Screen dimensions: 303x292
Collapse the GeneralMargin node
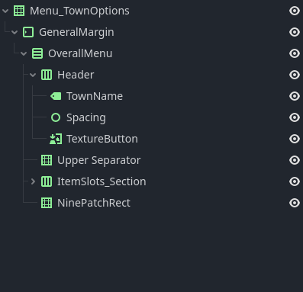coord(15,32)
